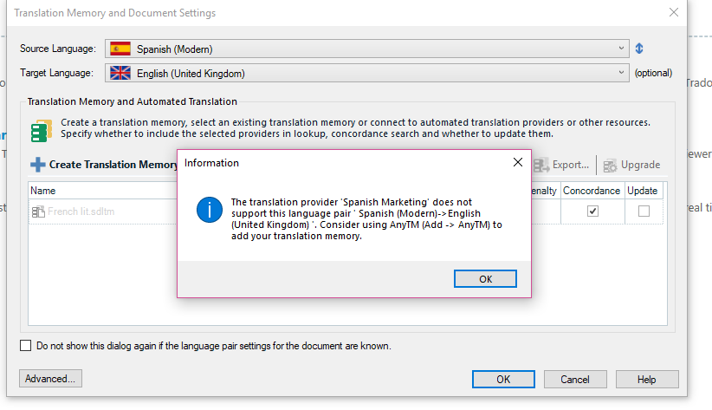This screenshot has height=410, width=712.
Task: Select the French lit.sdltm row
Action: click(346, 212)
